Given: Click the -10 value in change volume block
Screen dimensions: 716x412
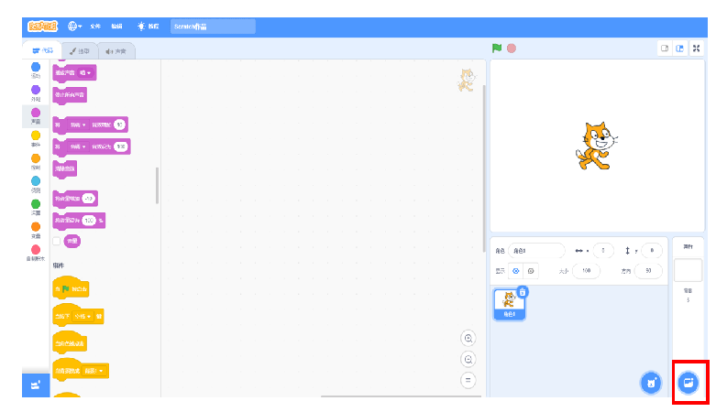Looking at the screenshot, I should tap(89, 199).
